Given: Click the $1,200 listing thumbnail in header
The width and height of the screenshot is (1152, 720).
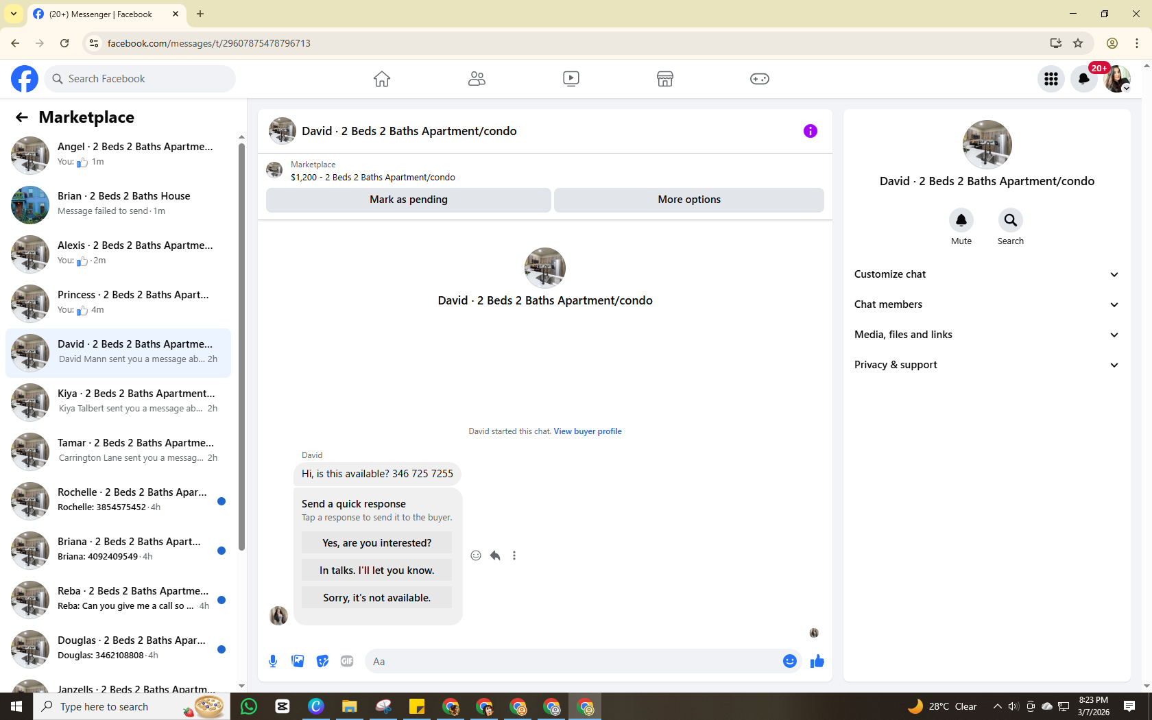Looking at the screenshot, I should coord(274,170).
